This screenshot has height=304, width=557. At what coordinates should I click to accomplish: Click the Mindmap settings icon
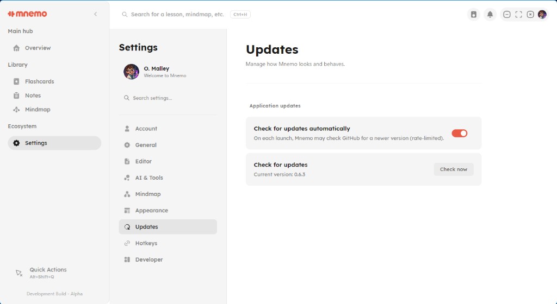click(127, 194)
